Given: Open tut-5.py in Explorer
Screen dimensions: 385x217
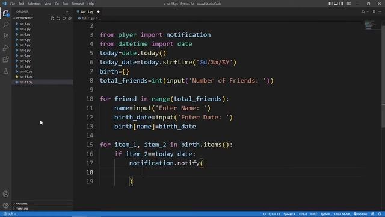Looking at the screenshot, I should click(25, 45).
